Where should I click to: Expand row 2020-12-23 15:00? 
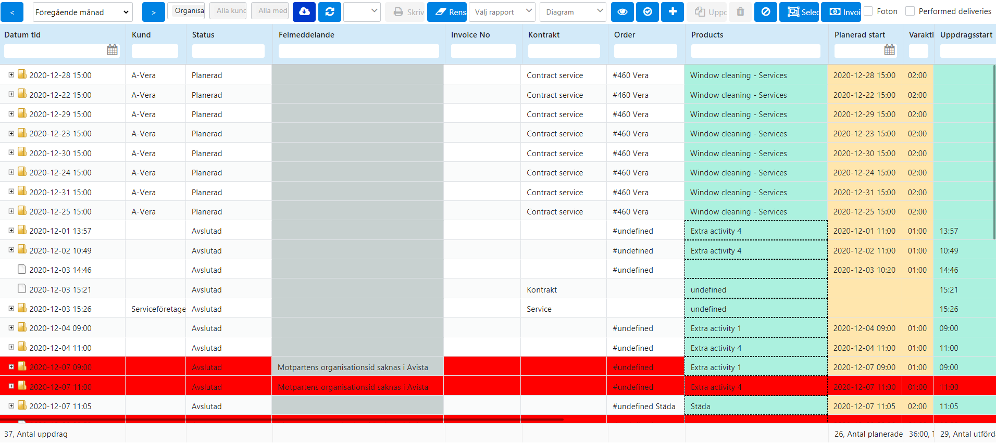tap(11, 133)
